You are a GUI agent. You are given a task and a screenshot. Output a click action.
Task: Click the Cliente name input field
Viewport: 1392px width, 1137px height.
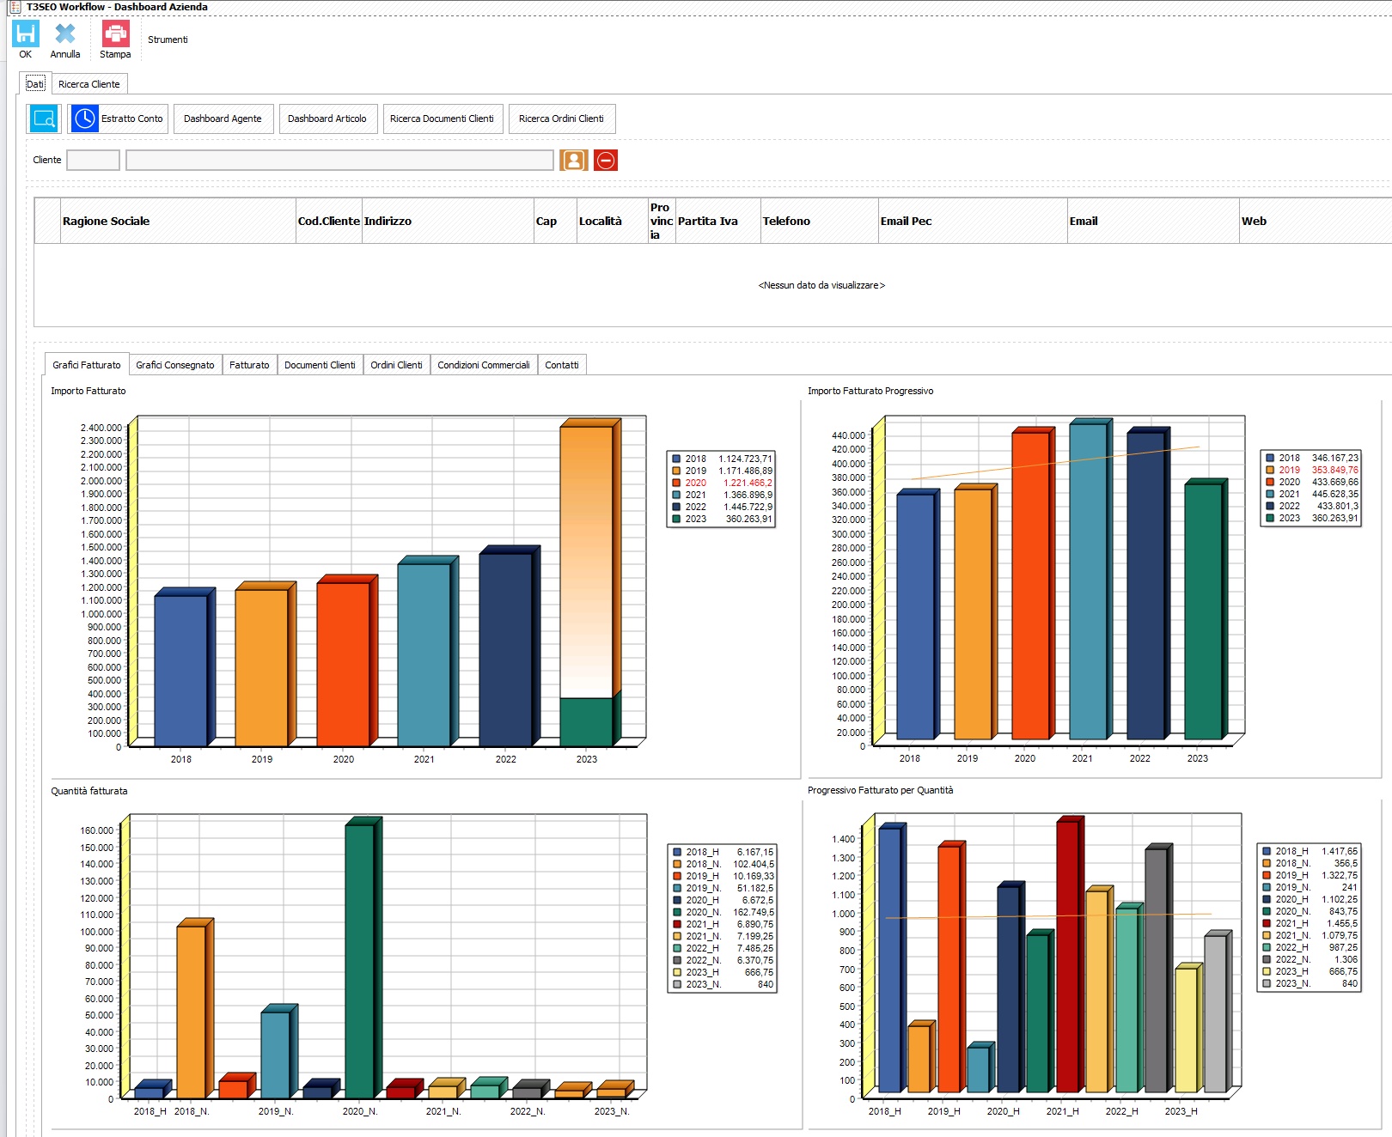point(339,160)
